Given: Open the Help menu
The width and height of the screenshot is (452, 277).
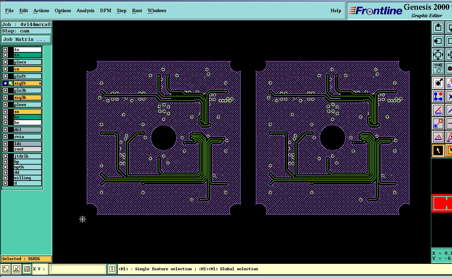Looking at the screenshot, I should tap(336, 10).
